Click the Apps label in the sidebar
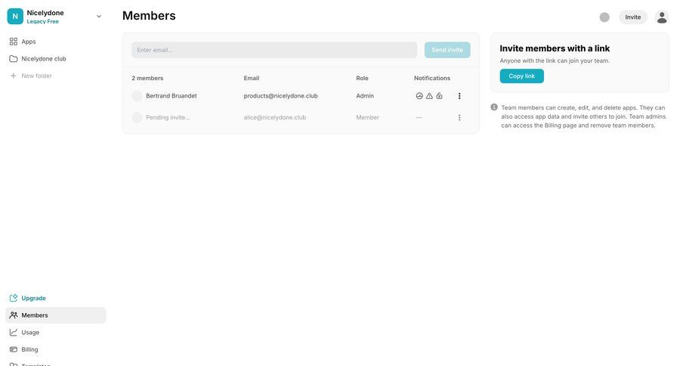Screen dimensions: 680x366 click(x=29, y=42)
